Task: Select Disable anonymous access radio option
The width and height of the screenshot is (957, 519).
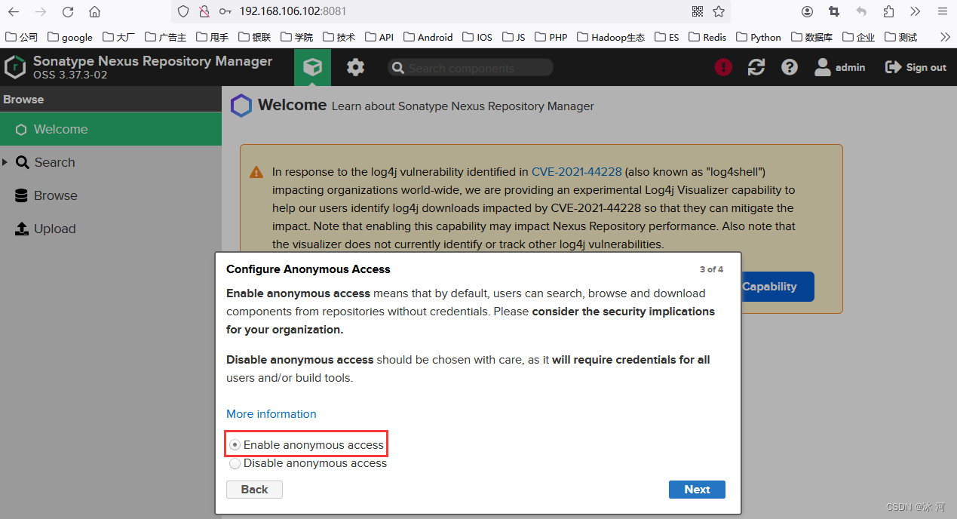Action: tap(235, 463)
